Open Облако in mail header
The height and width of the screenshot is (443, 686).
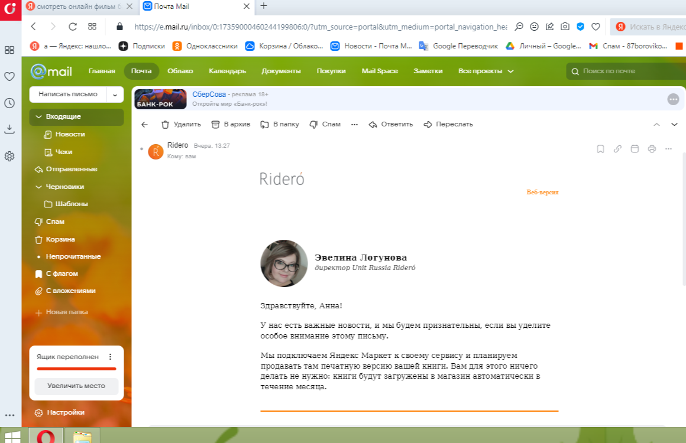[180, 71]
